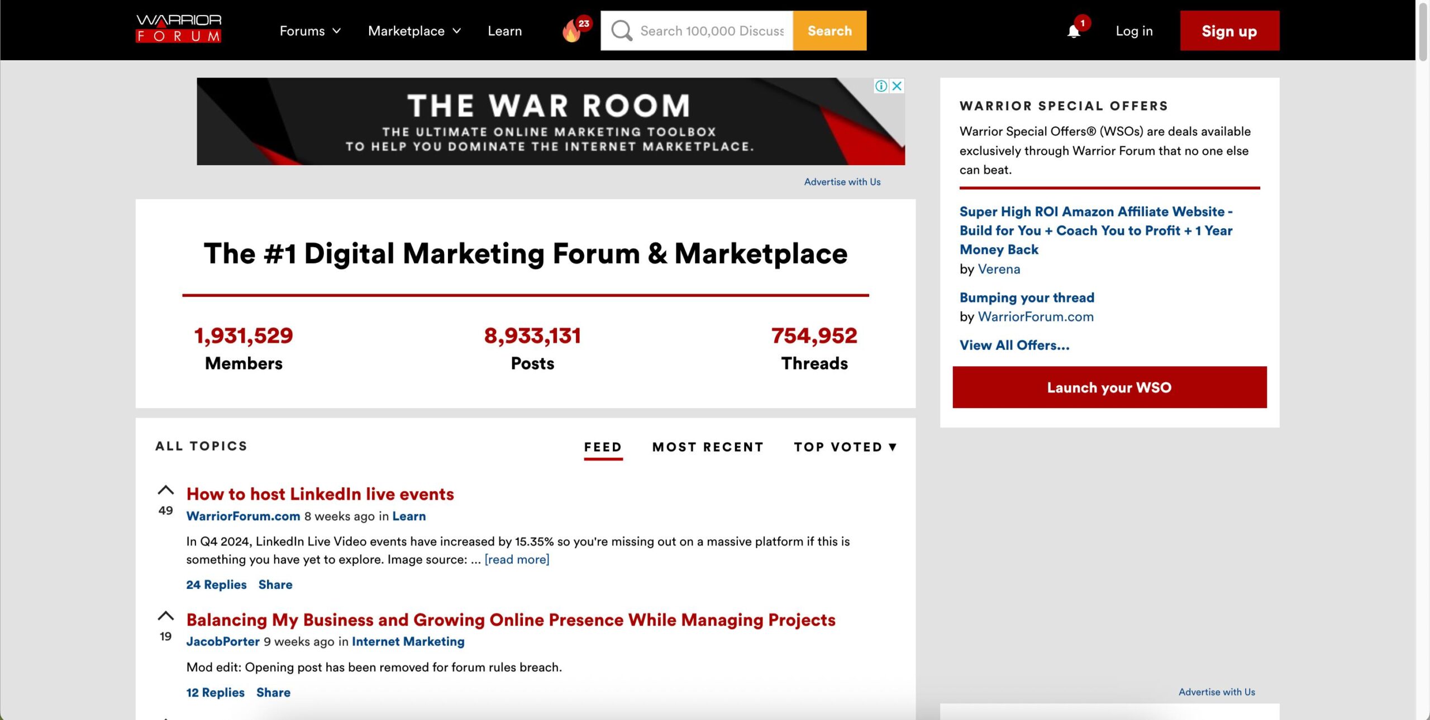
Task: Click the orange Search button
Action: [830, 31]
